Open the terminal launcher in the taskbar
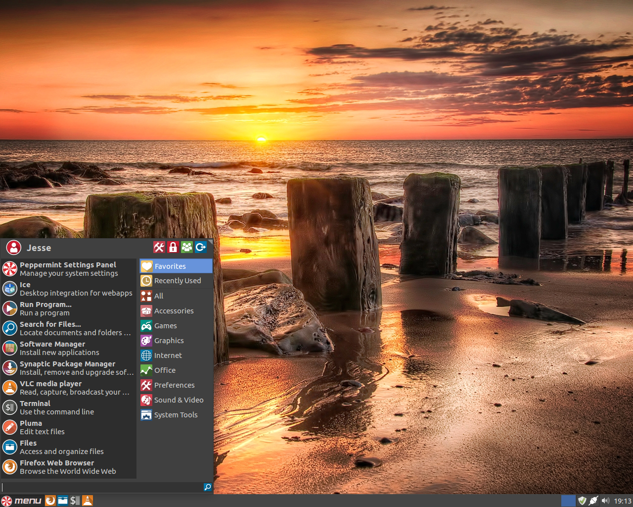This screenshot has height=507, width=633. (x=75, y=501)
